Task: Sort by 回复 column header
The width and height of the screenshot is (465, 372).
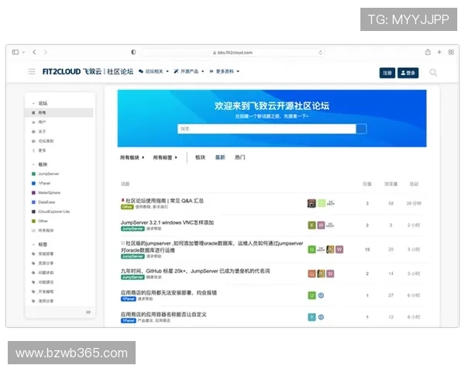Action: 367,184
